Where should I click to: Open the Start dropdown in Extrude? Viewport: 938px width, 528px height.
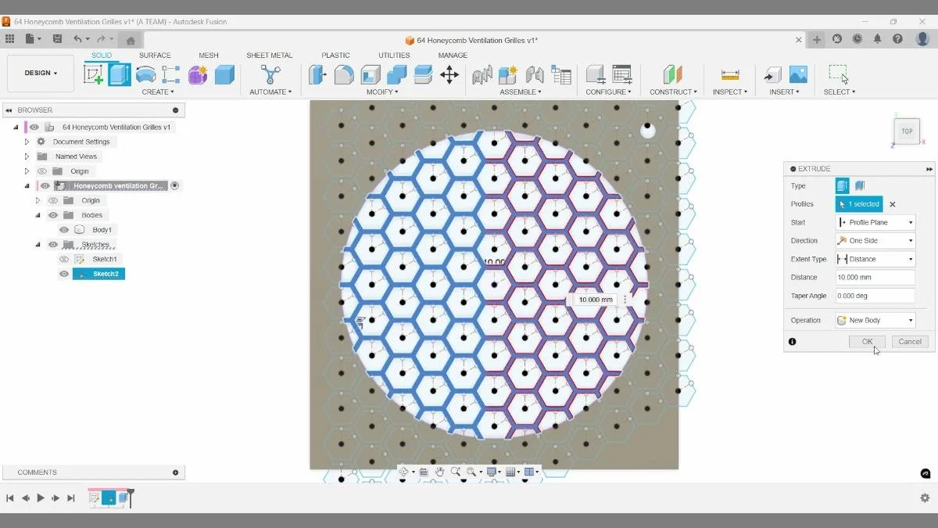[875, 223]
